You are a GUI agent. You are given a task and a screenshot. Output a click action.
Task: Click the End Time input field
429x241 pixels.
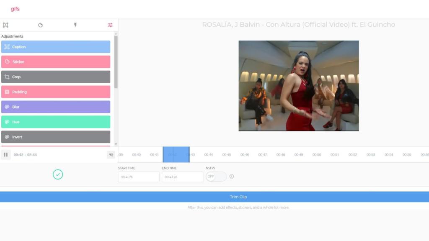pyautogui.click(x=182, y=177)
